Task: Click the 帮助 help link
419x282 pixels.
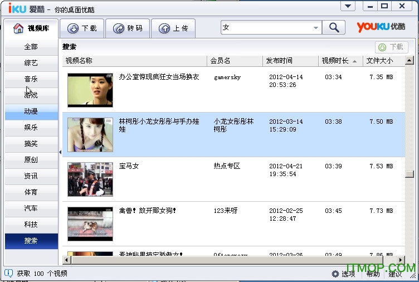Action: pyautogui.click(x=373, y=274)
